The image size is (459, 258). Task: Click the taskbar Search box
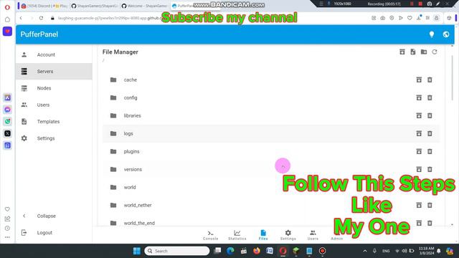click(177, 251)
